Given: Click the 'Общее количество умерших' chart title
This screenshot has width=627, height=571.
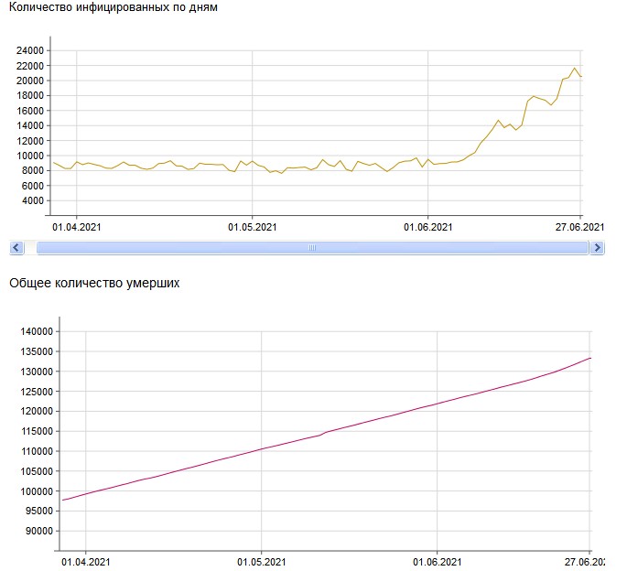Looking at the screenshot, I should (x=94, y=284).
